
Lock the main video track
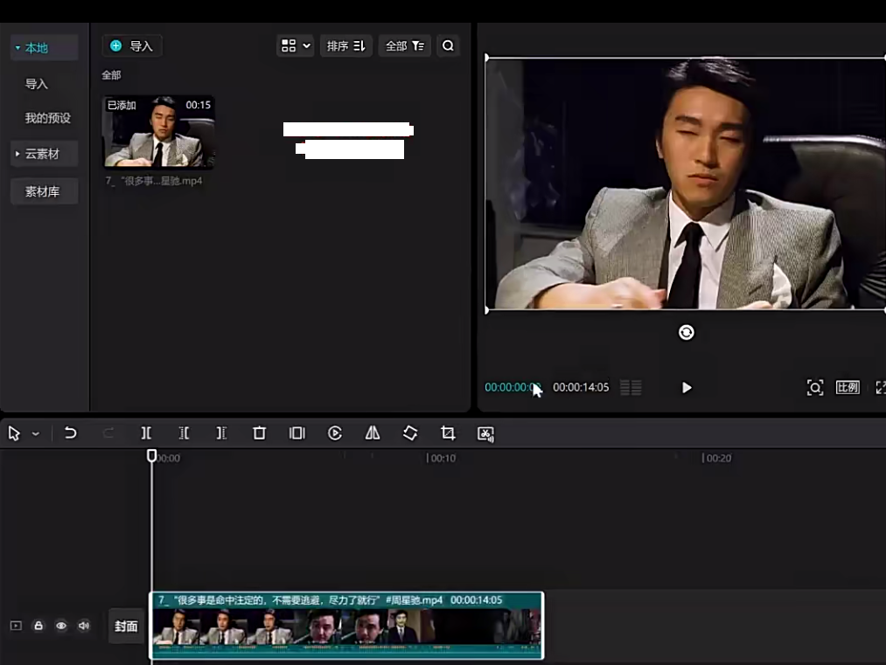(x=38, y=626)
